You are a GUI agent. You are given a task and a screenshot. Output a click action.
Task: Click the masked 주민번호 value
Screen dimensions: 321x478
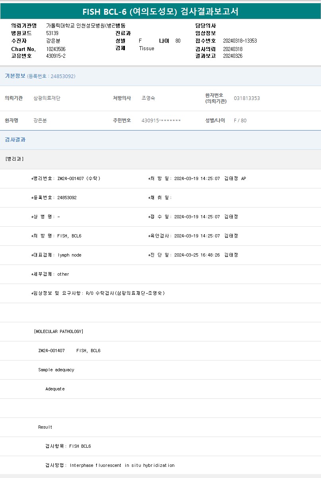point(161,121)
